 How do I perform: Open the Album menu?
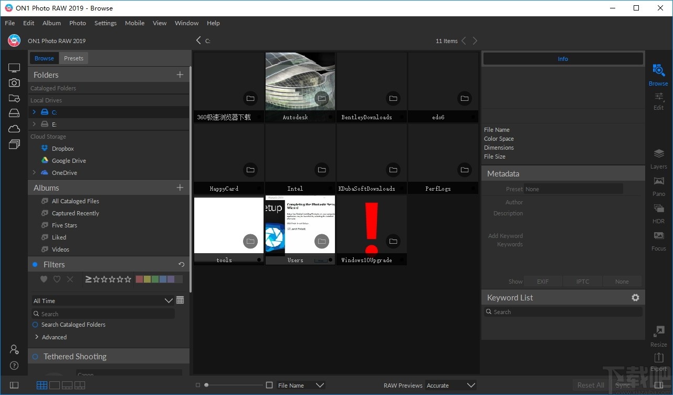click(x=51, y=23)
